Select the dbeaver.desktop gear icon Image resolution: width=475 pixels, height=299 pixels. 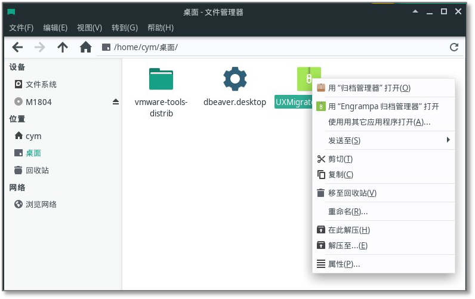(235, 79)
